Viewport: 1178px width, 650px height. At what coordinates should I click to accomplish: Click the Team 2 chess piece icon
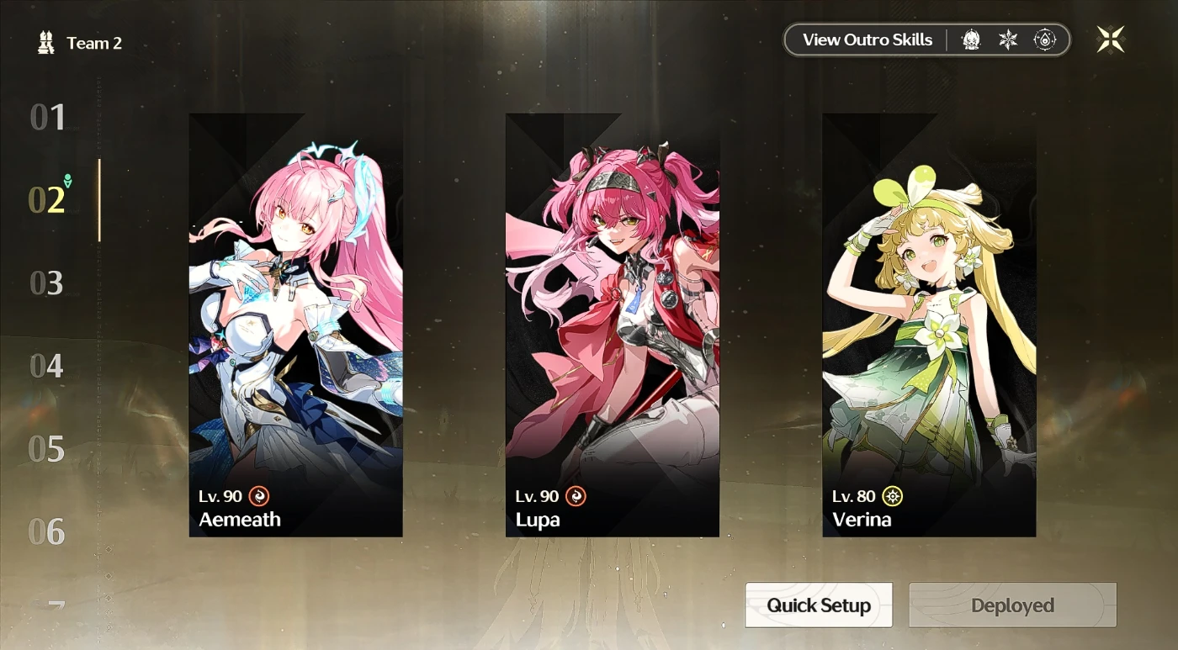(x=46, y=43)
